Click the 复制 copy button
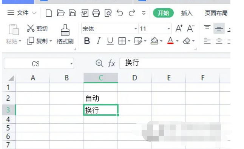This screenshot has height=149, width=244. tap(37, 41)
